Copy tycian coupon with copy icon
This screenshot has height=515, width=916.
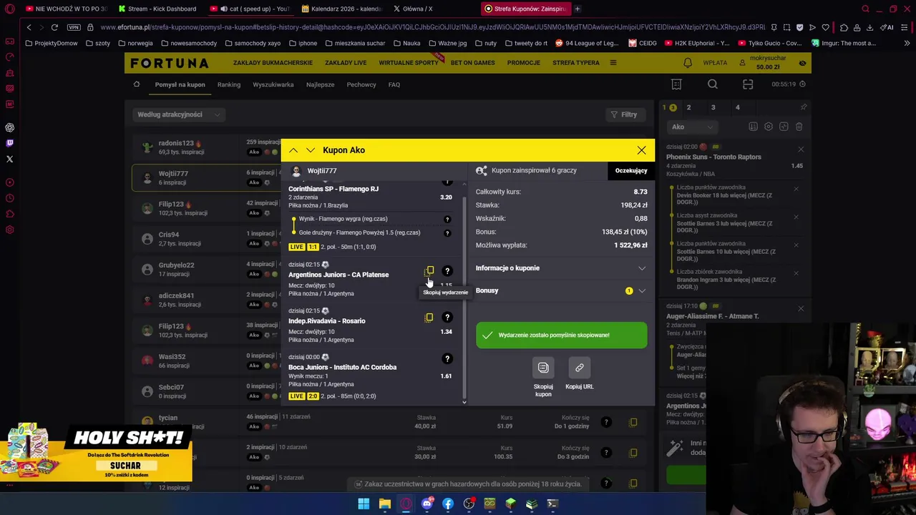(633, 423)
